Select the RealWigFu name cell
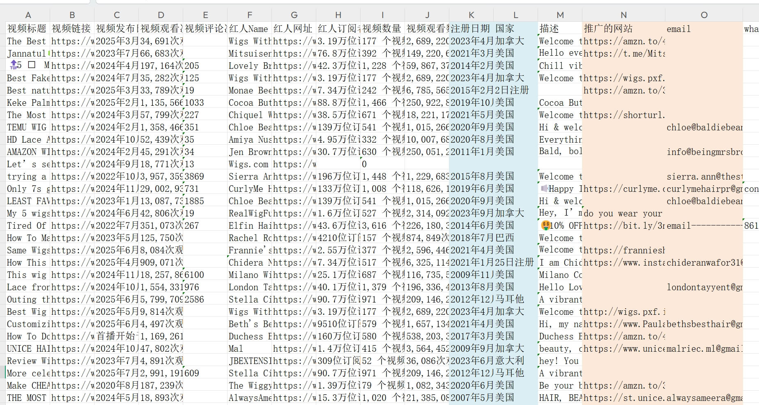The image size is (759, 405). coord(250,213)
